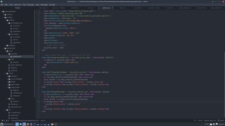
Task: Click the se_monitor folder icon
Action: (x=9, y=34)
